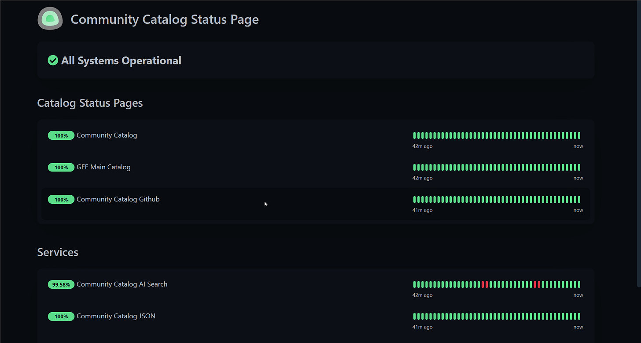Click the 42m ago label under Community Catalog
The width and height of the screenshot is (641, 343).
[423, 146]
